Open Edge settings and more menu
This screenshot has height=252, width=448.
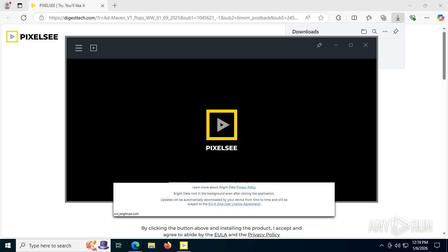click(x=427, y=18)
